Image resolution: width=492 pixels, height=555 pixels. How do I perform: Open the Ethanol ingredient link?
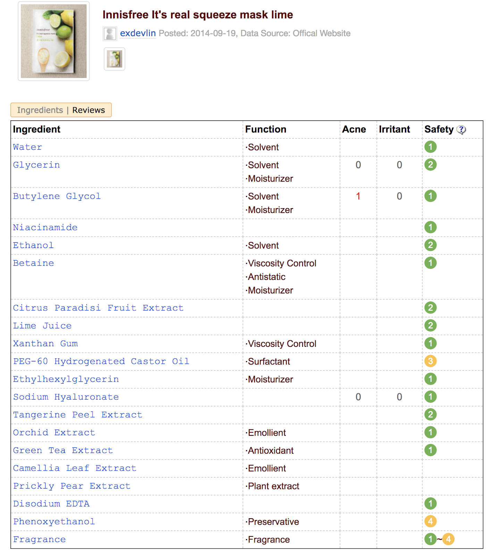[x=33, y=245]
